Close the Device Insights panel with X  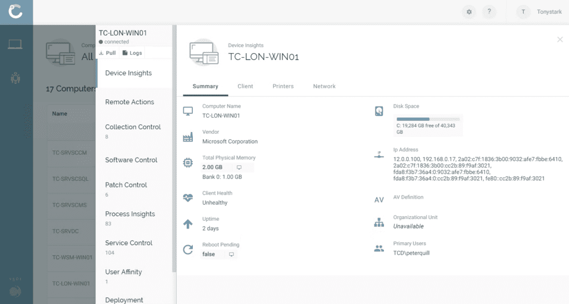point(560,39)
